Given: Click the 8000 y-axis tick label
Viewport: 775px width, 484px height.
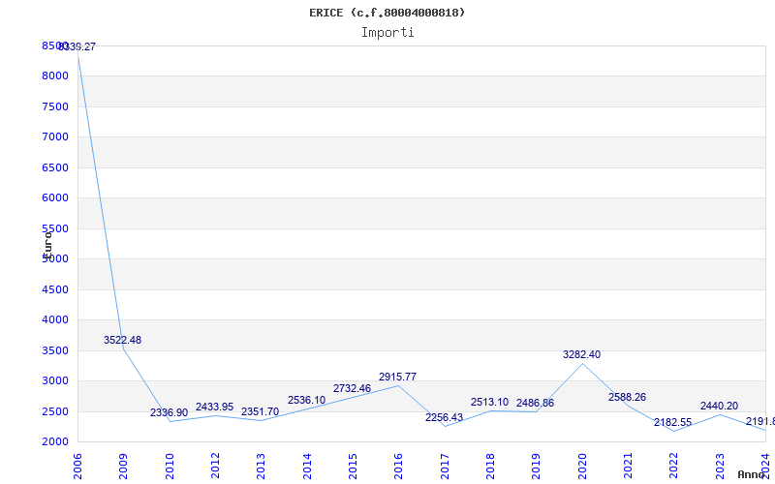Looking at the screenshot, I should (x=55, y=76).
